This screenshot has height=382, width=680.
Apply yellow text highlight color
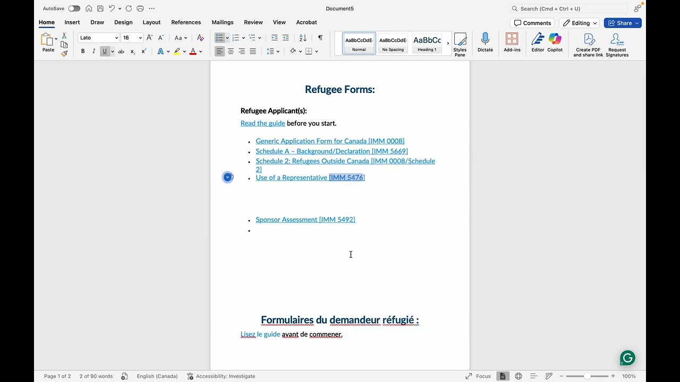click(177, 51)
